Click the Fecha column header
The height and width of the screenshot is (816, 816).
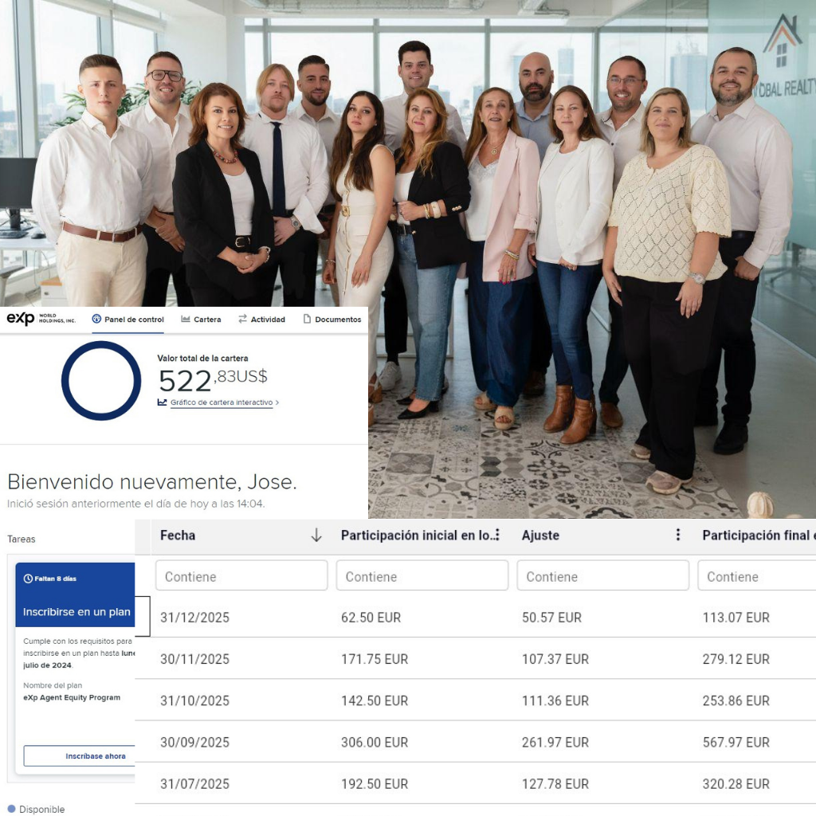178,535
